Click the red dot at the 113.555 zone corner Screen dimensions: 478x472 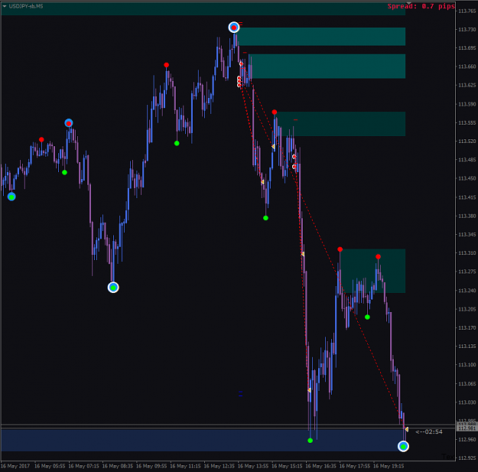(x=275, y=112)
